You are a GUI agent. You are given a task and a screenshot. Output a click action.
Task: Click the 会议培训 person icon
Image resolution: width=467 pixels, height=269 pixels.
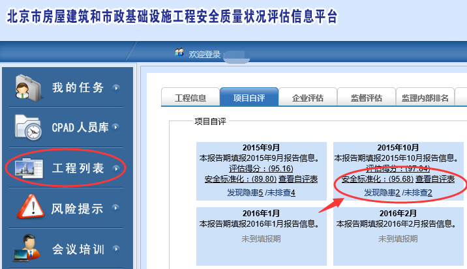[x=27, y=249]
